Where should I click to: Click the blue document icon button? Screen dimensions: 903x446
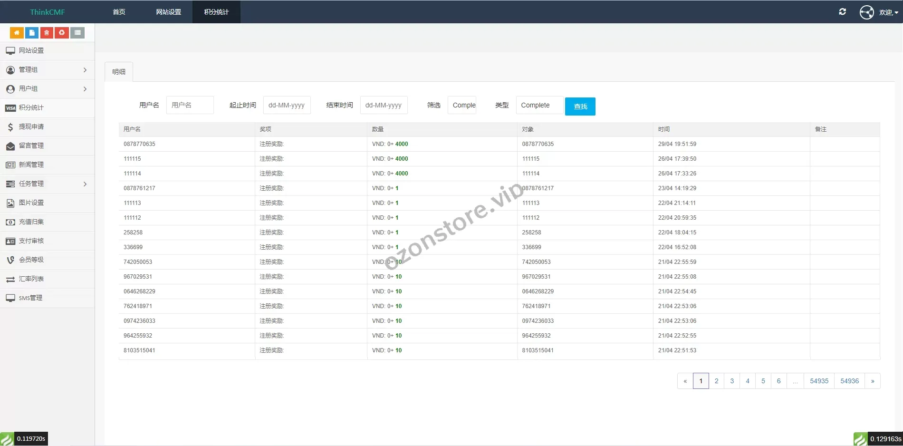tap(32, 33)
